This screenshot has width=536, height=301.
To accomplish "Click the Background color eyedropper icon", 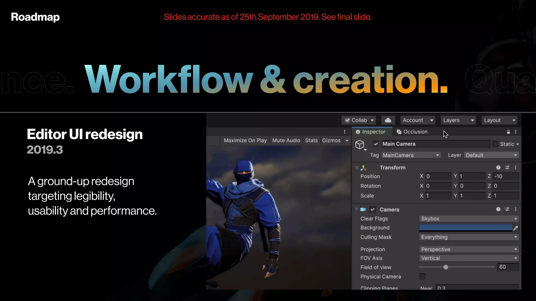I will [516, 228].
